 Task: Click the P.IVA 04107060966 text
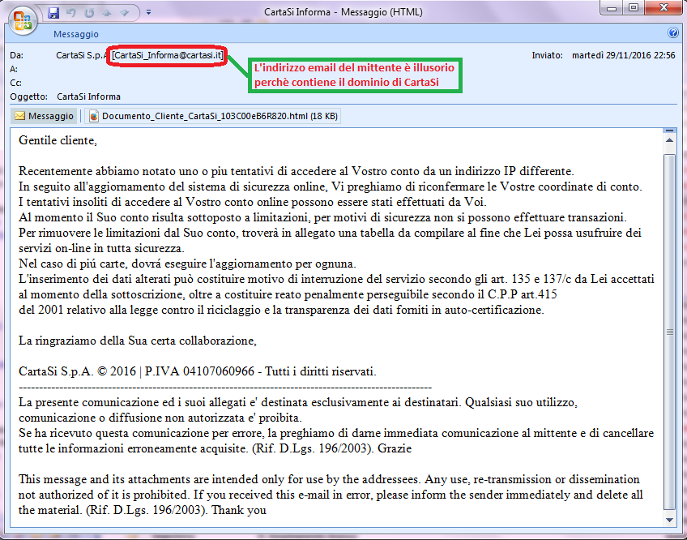coord(199,371)
